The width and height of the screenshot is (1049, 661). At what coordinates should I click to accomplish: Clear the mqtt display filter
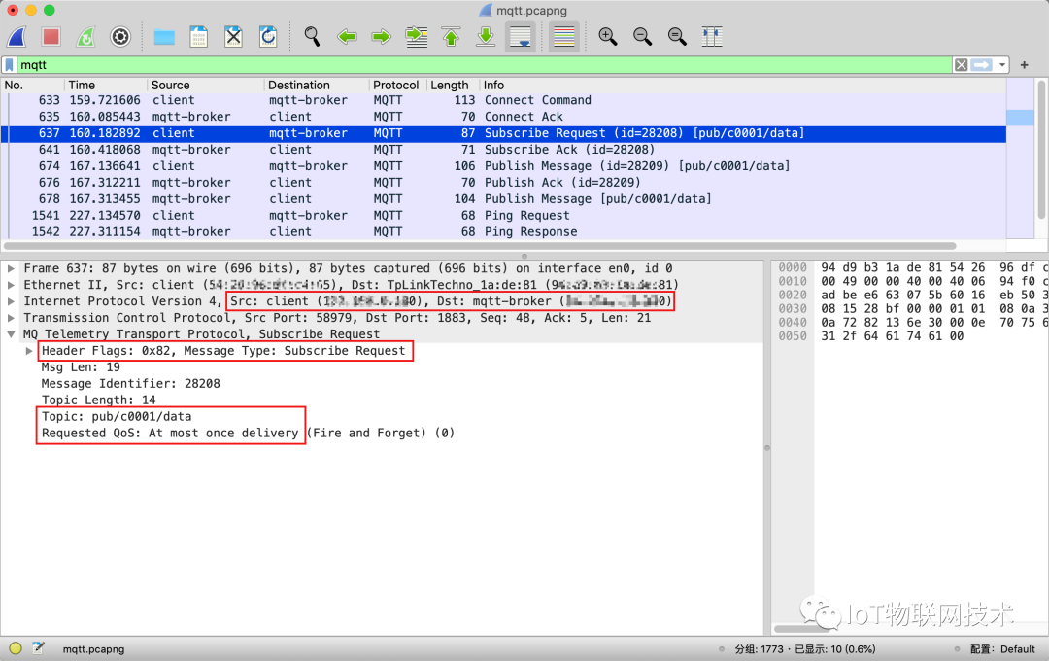point(961,65)
